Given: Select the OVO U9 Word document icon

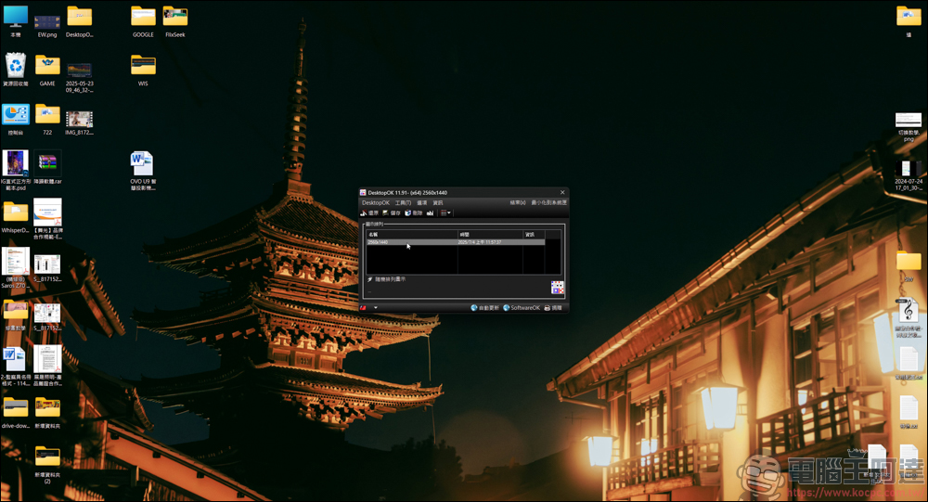Looking at the screenshot, I should 143,171.
